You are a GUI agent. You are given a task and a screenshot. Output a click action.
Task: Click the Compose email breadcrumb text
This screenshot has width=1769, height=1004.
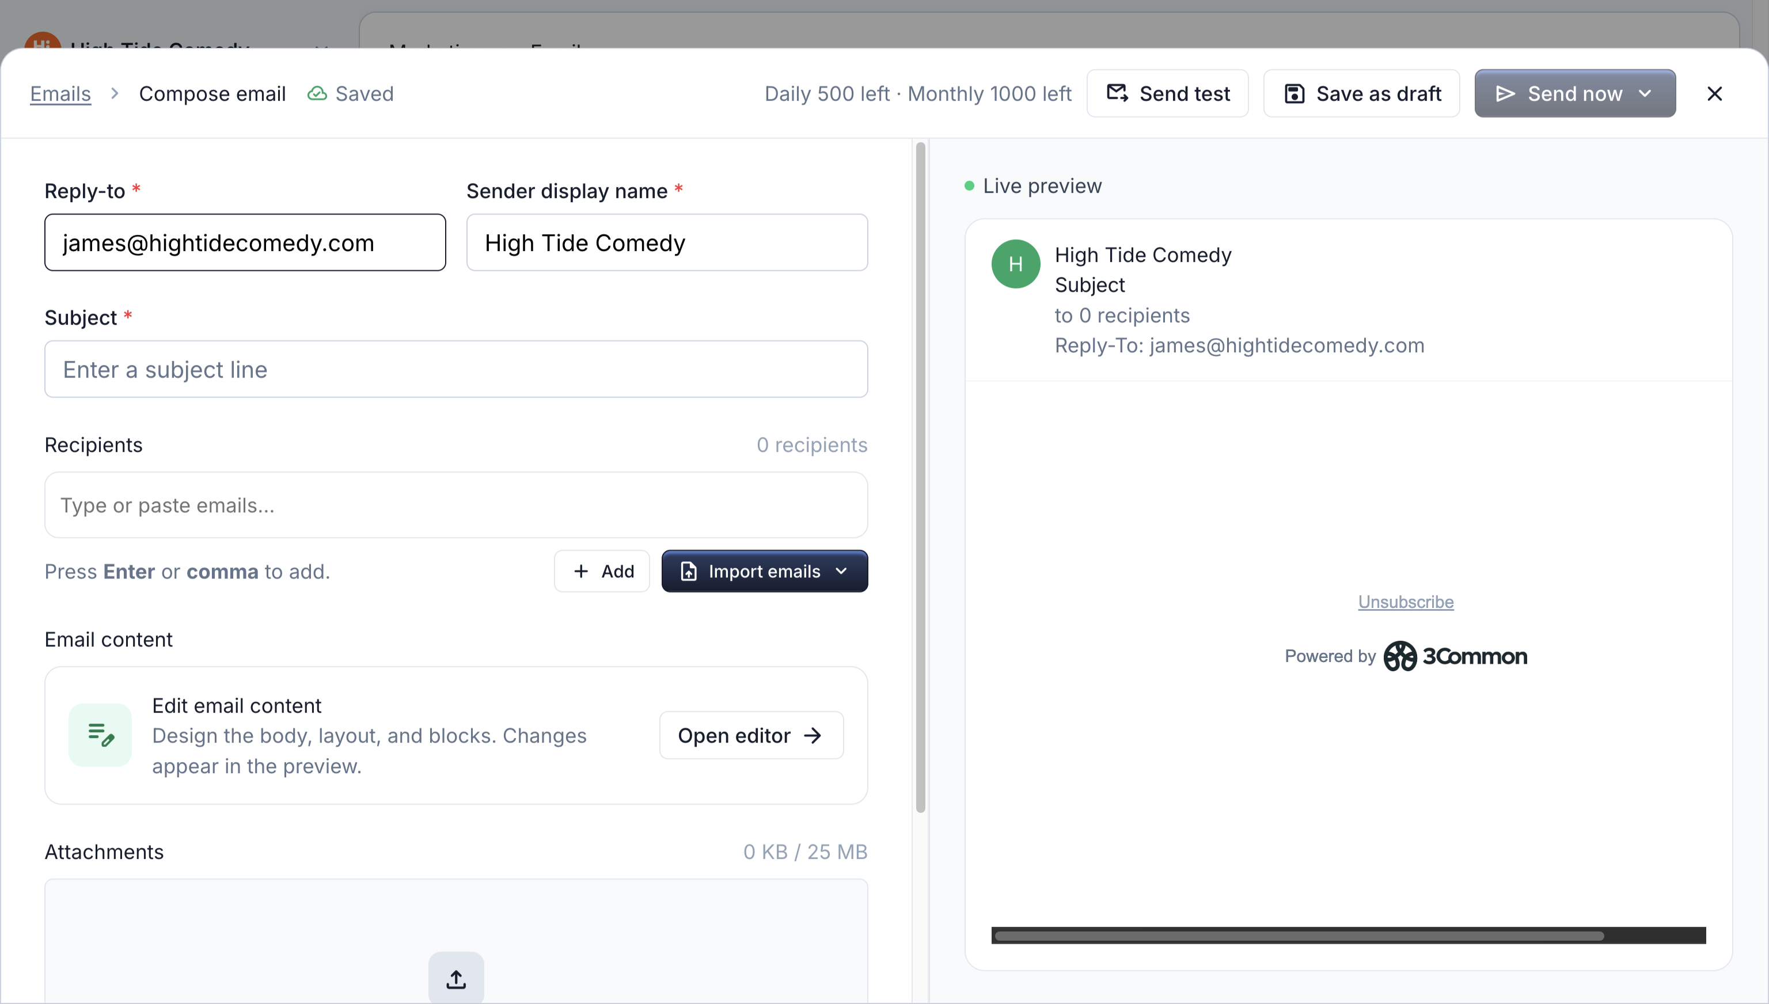[212, 93]
